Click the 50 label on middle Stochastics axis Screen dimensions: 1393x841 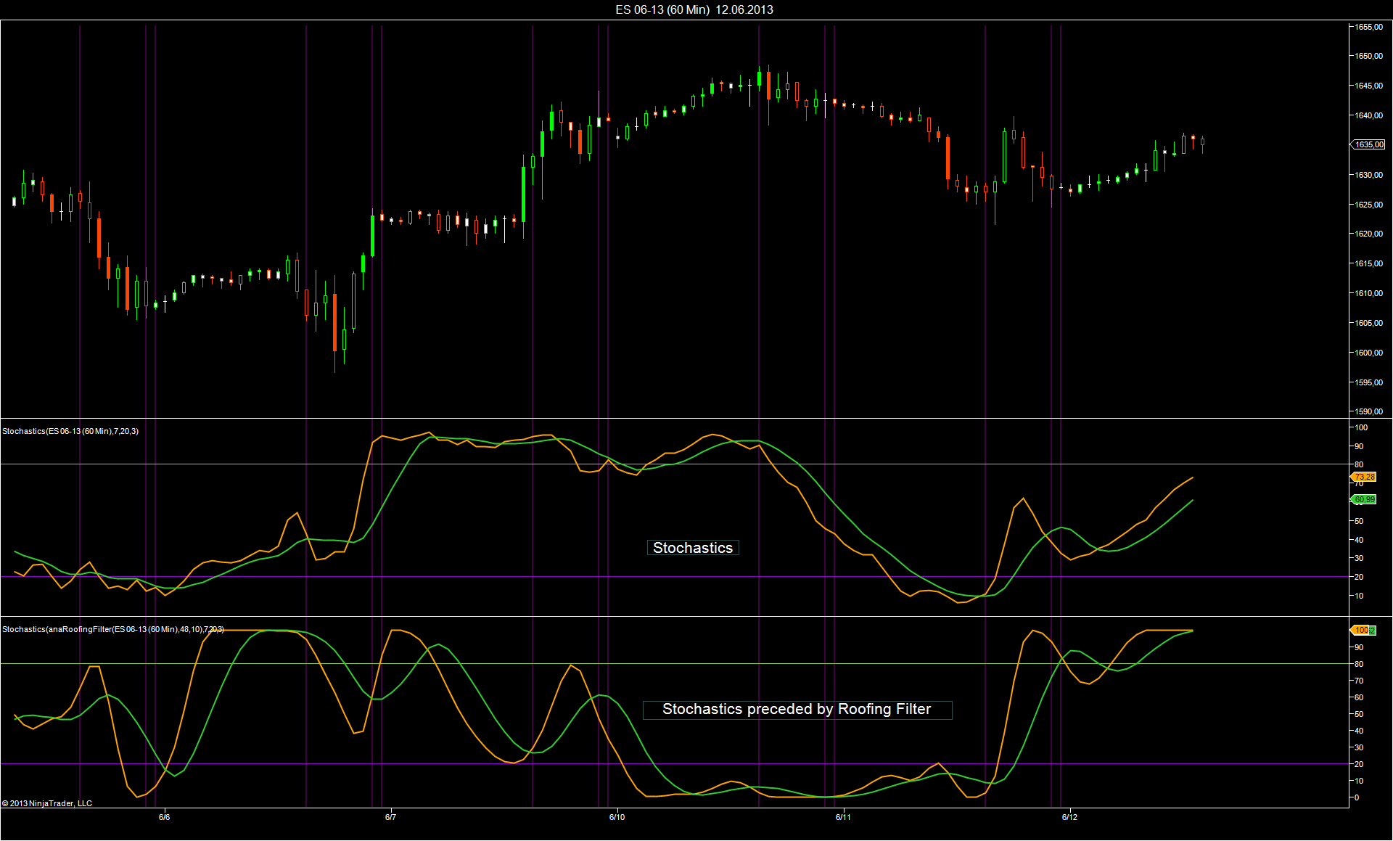(x=1359, y=521)
